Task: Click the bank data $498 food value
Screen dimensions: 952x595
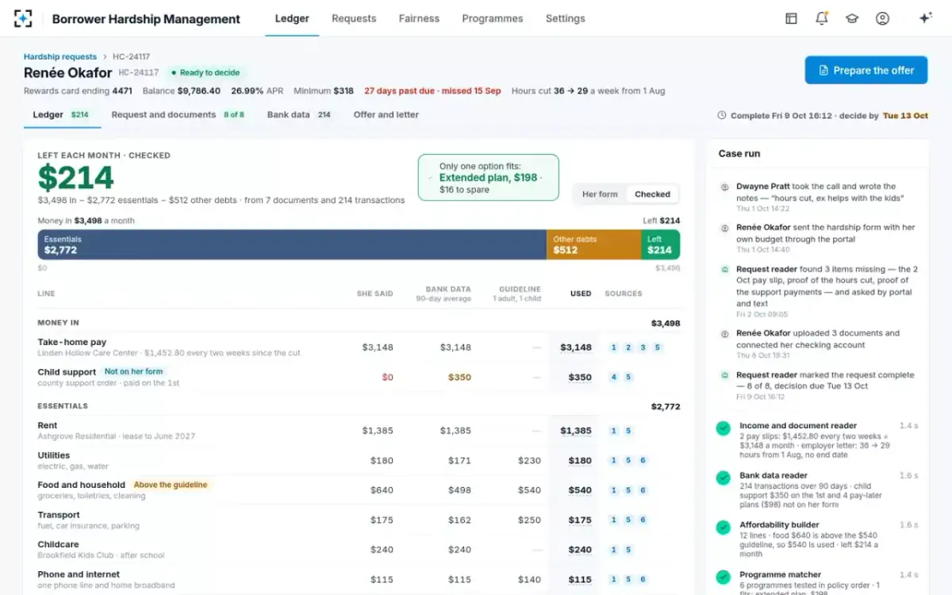Action: [459, 490]
